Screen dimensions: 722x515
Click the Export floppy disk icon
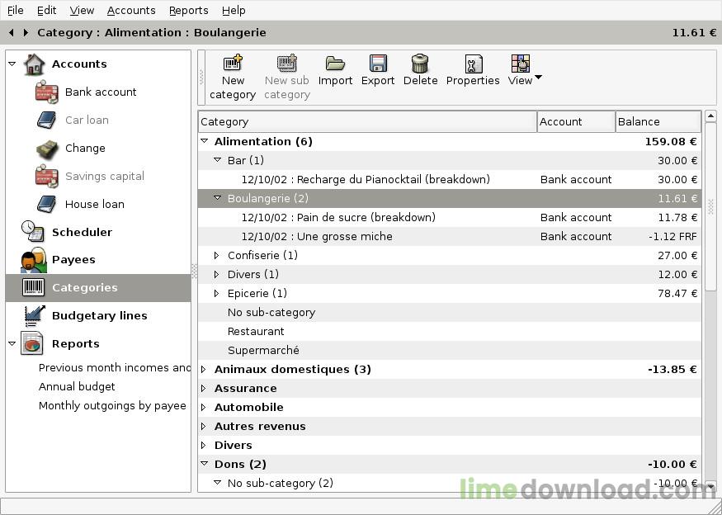tap(378, 63)
